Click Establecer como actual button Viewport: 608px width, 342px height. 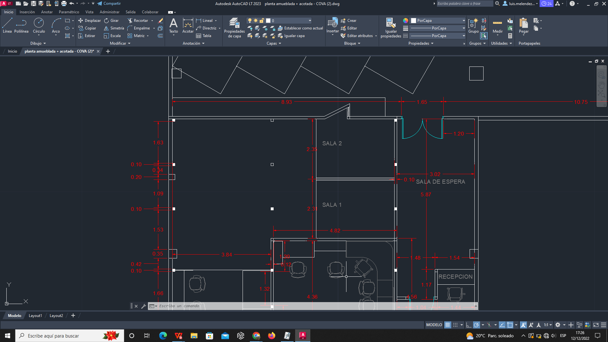coord(301,28)
